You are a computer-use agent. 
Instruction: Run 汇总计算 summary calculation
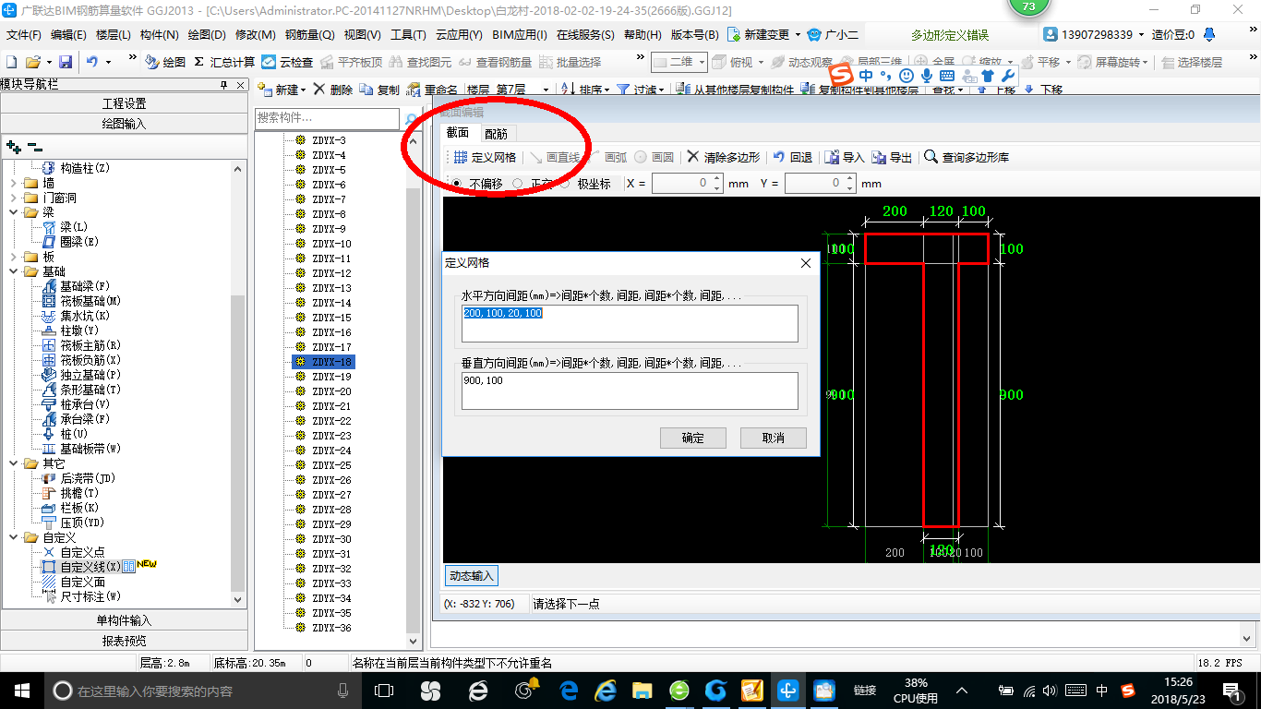click(223, 62)
